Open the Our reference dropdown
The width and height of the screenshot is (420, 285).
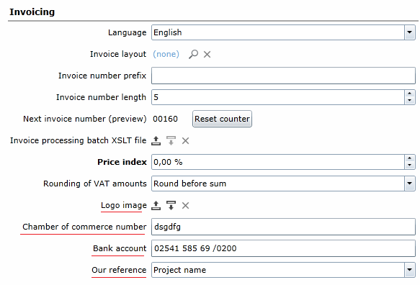click(409, 270)
